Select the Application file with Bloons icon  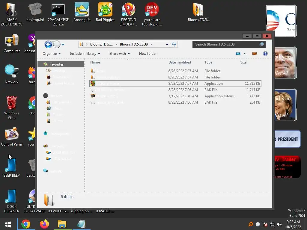93,84
